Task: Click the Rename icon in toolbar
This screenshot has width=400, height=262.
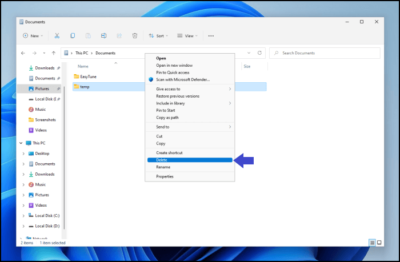Action: [104, 35]
